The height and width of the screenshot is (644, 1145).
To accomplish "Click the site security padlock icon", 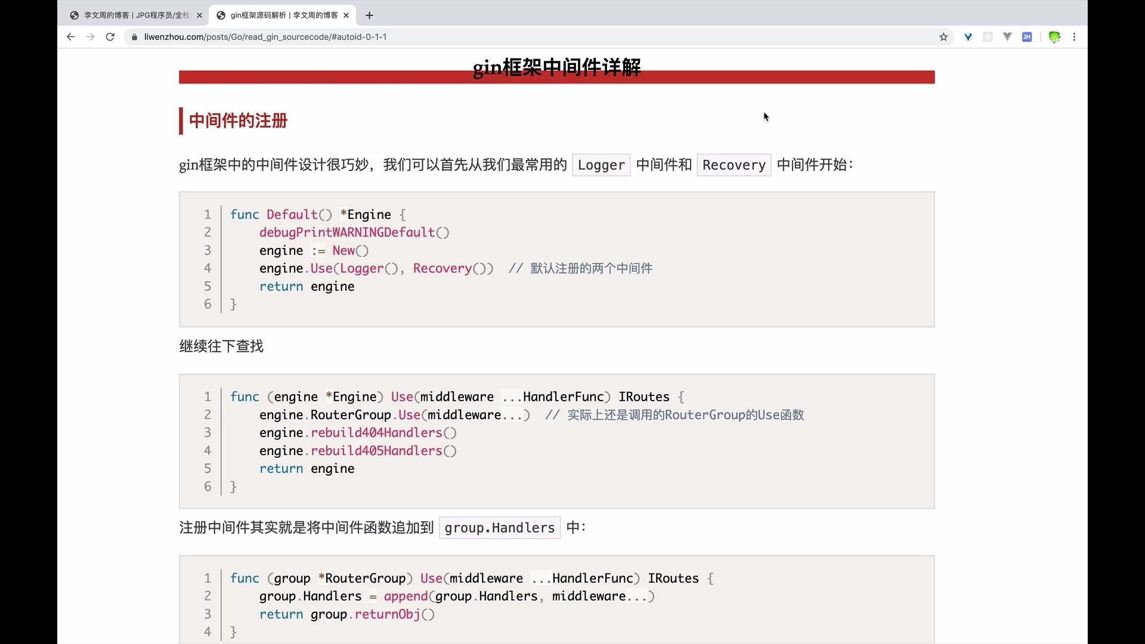I will 134,37.
